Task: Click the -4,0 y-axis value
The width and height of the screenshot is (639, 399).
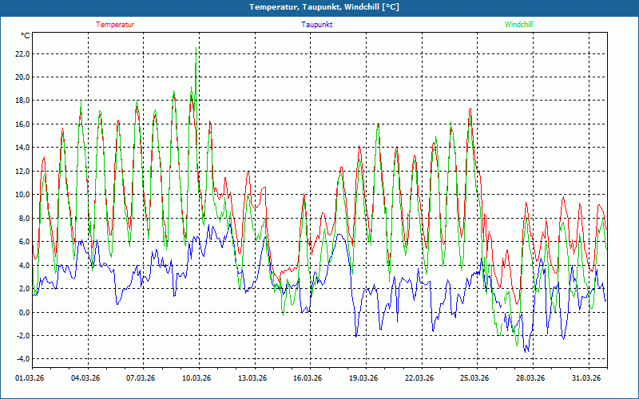Action: click(22, 359)
